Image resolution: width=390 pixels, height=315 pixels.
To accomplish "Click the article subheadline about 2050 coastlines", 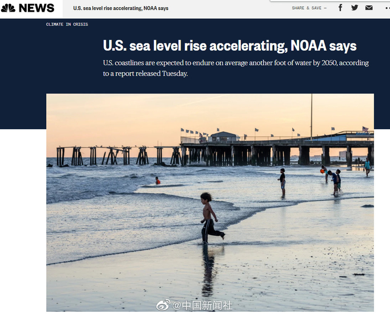I will click(236, 68).
